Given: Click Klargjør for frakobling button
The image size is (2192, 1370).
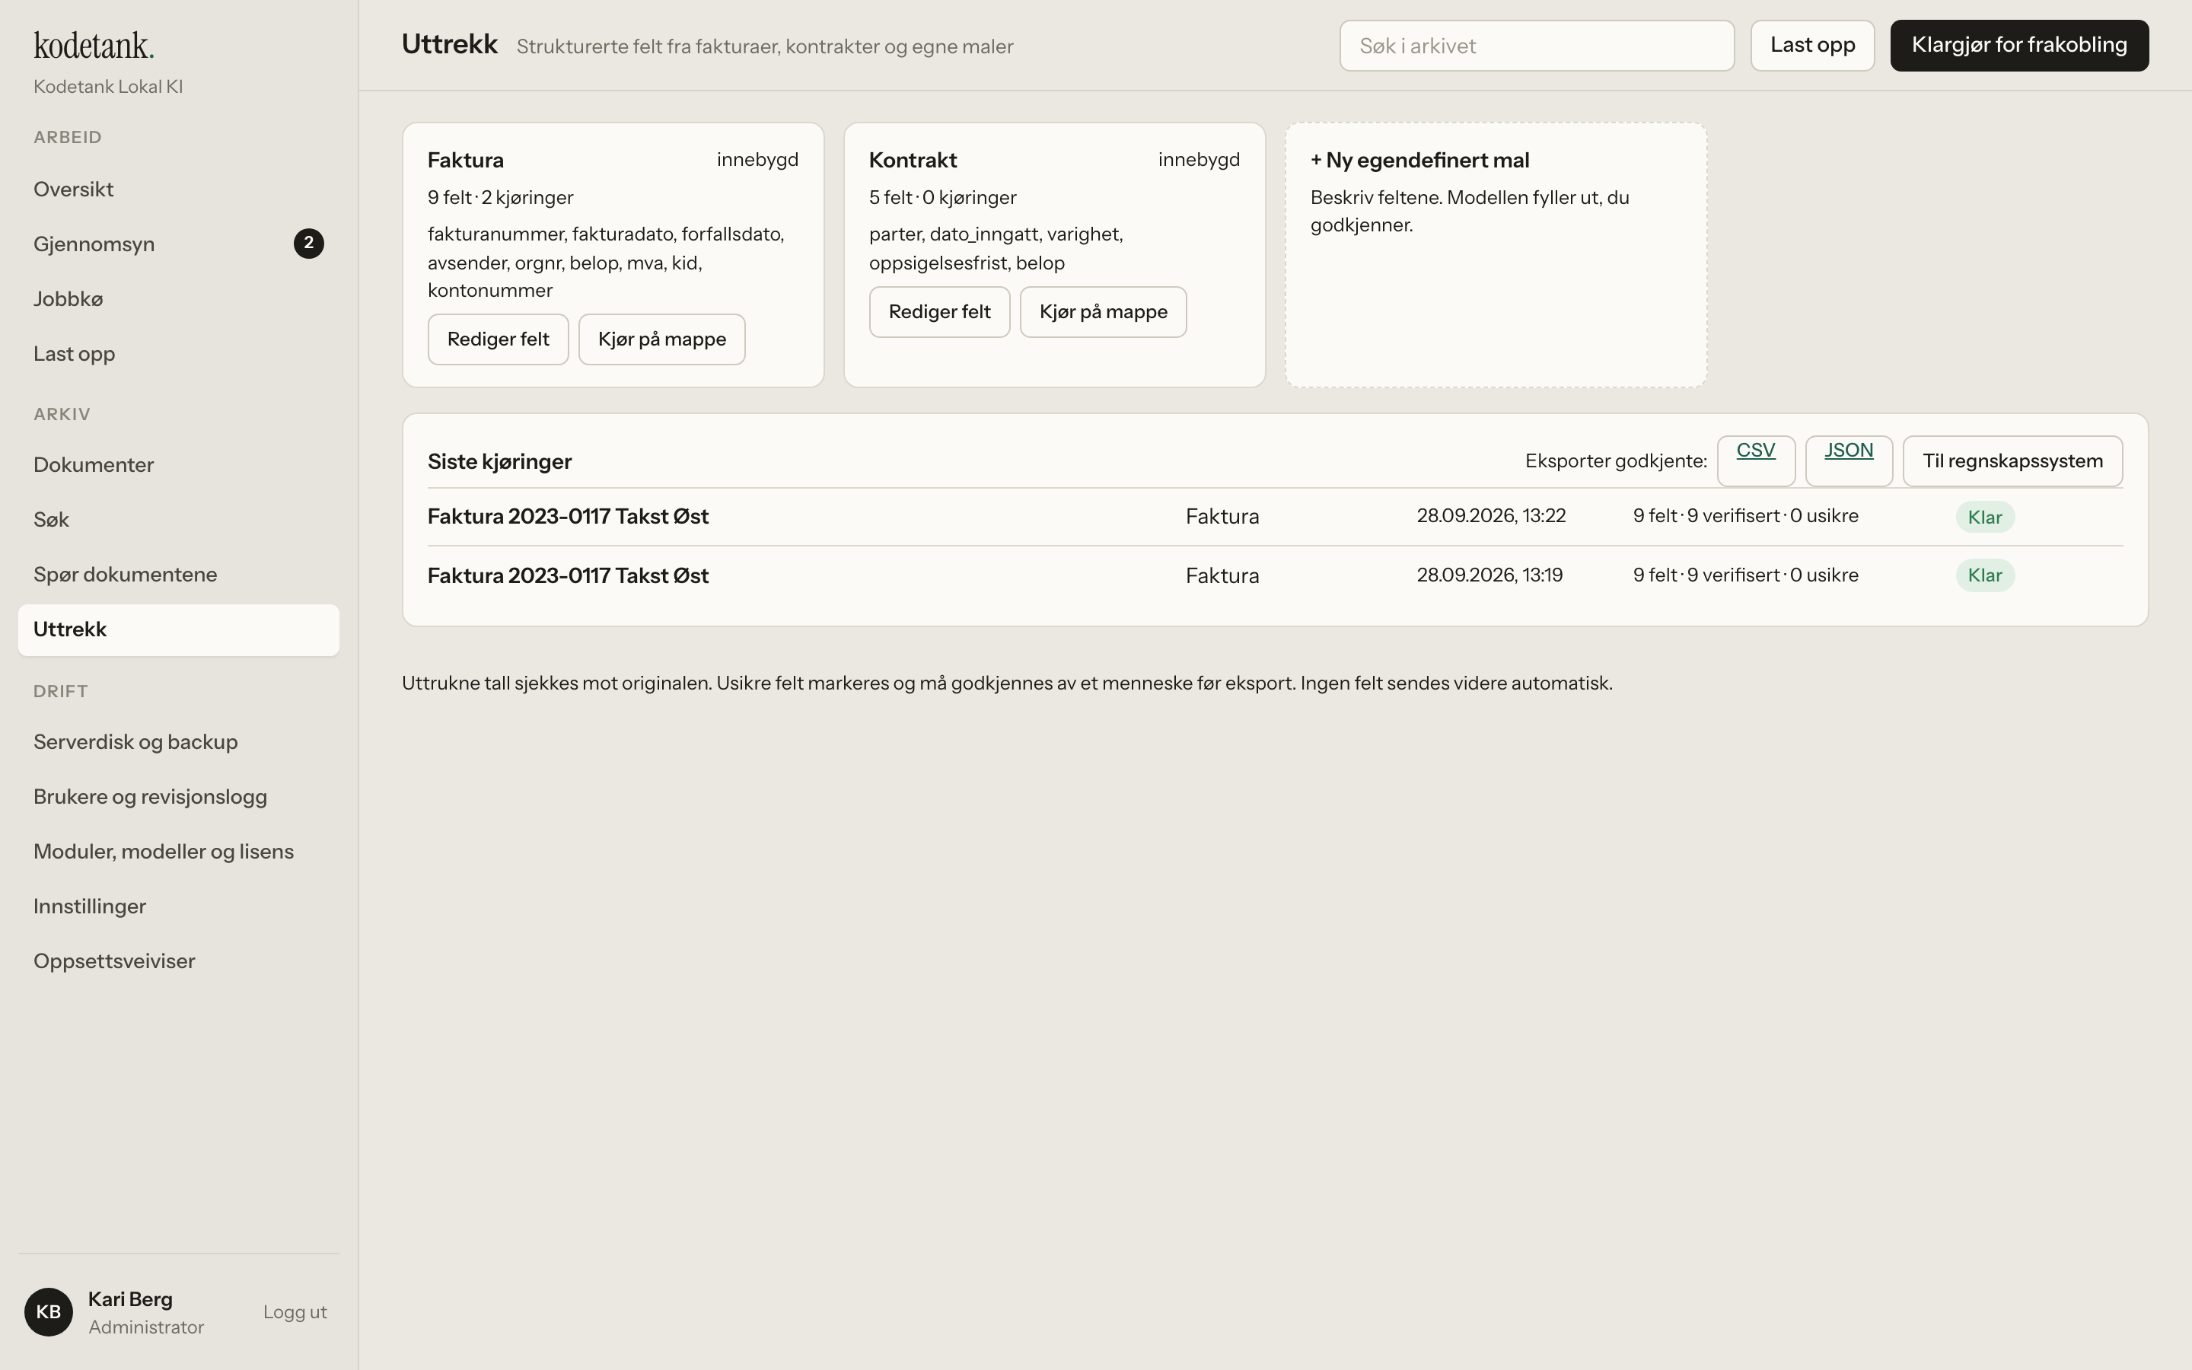Looking at the screenshot, I should [2019, 46].
